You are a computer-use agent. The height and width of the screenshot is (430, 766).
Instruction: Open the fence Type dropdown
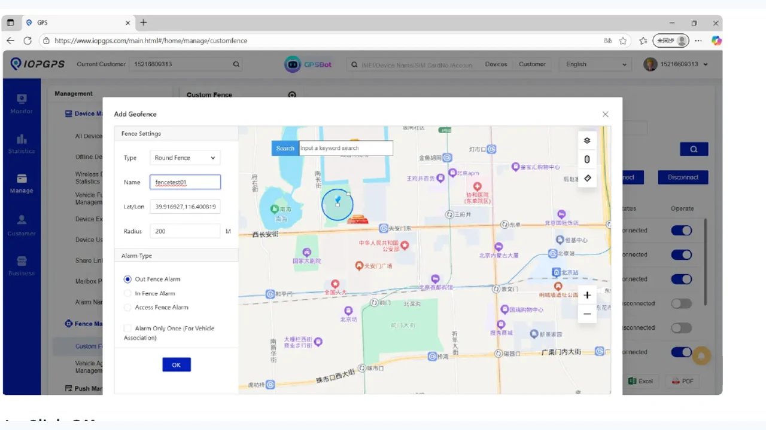[x=185, y=158]
